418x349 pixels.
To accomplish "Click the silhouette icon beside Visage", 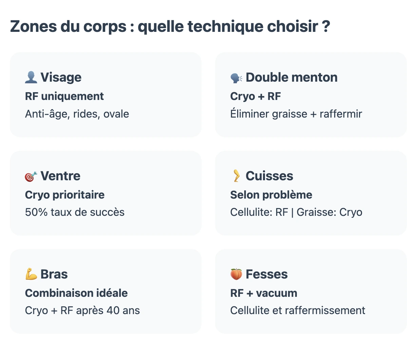I will (x=31, y=78).
